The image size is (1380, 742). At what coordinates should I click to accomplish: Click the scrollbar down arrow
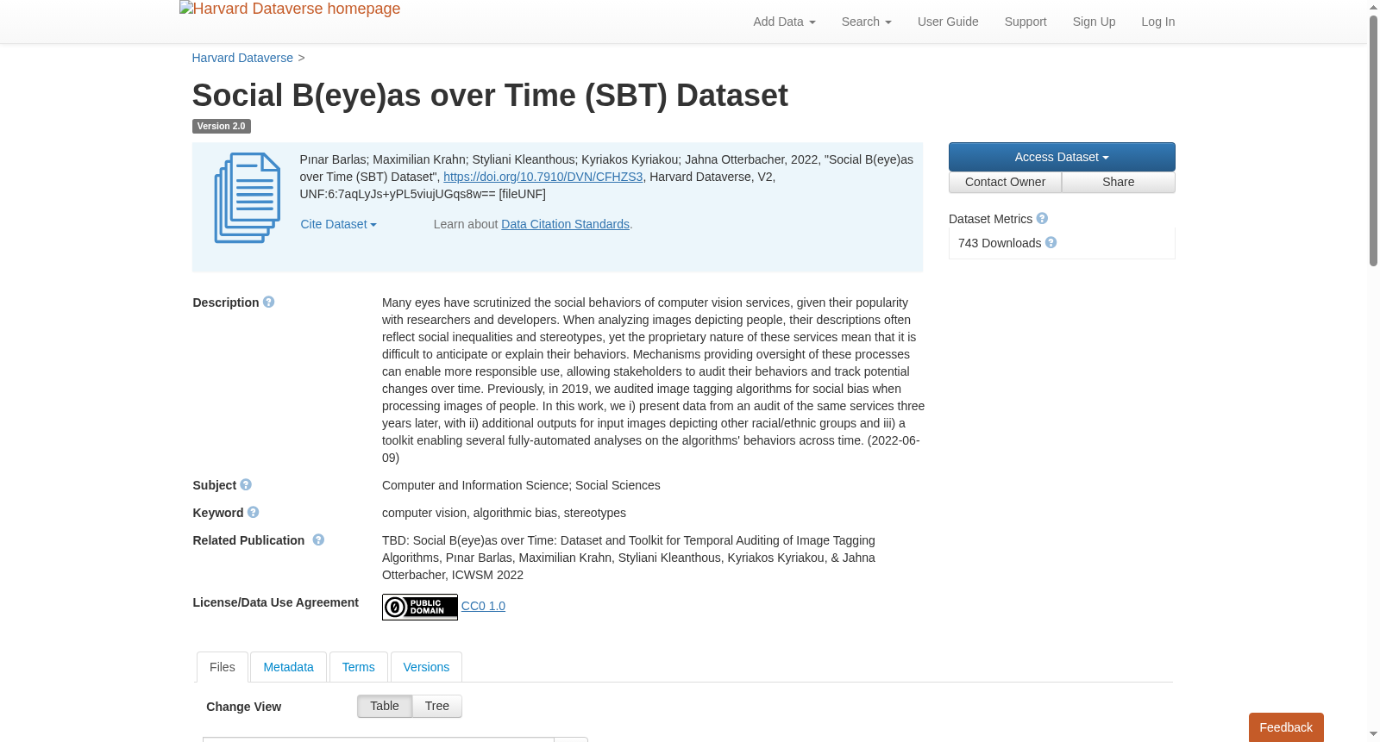point(1373,734)
